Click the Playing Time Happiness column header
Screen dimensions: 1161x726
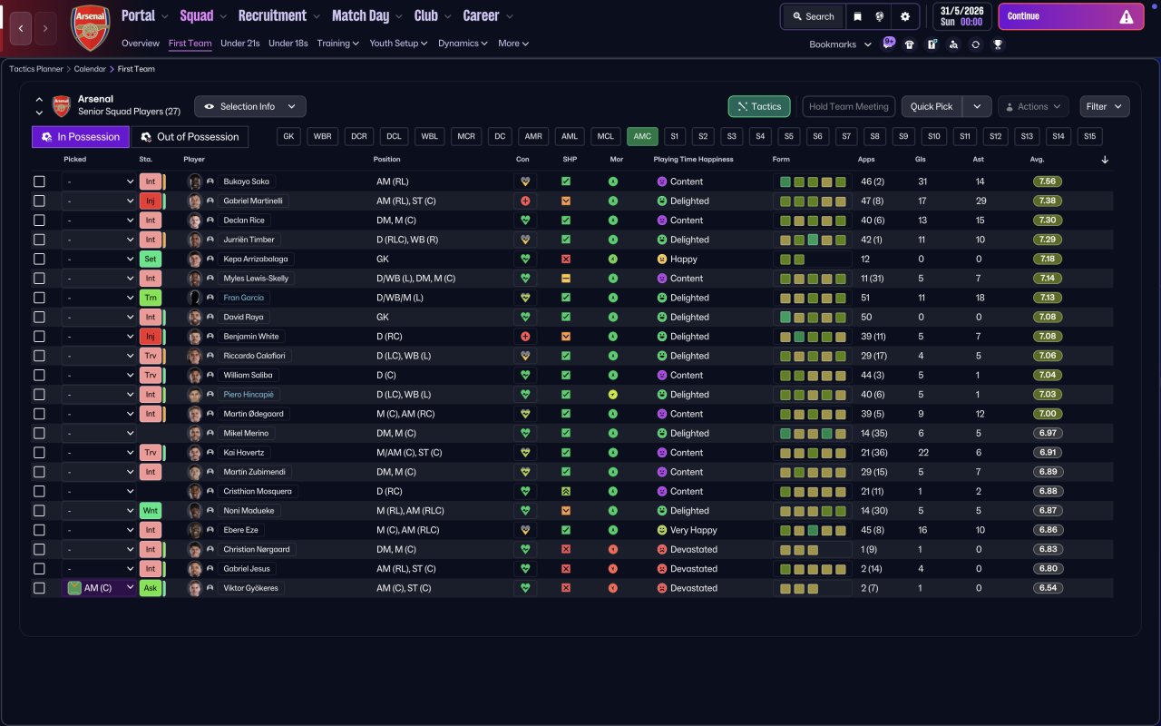(694, 160)
